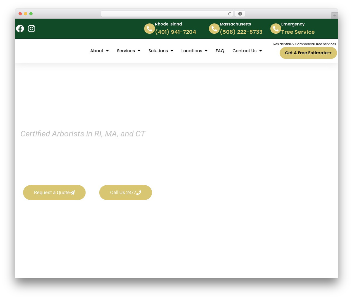353x299 pixels.
Task: Click the Massachusetts phone icon
Action: point(214,29)
